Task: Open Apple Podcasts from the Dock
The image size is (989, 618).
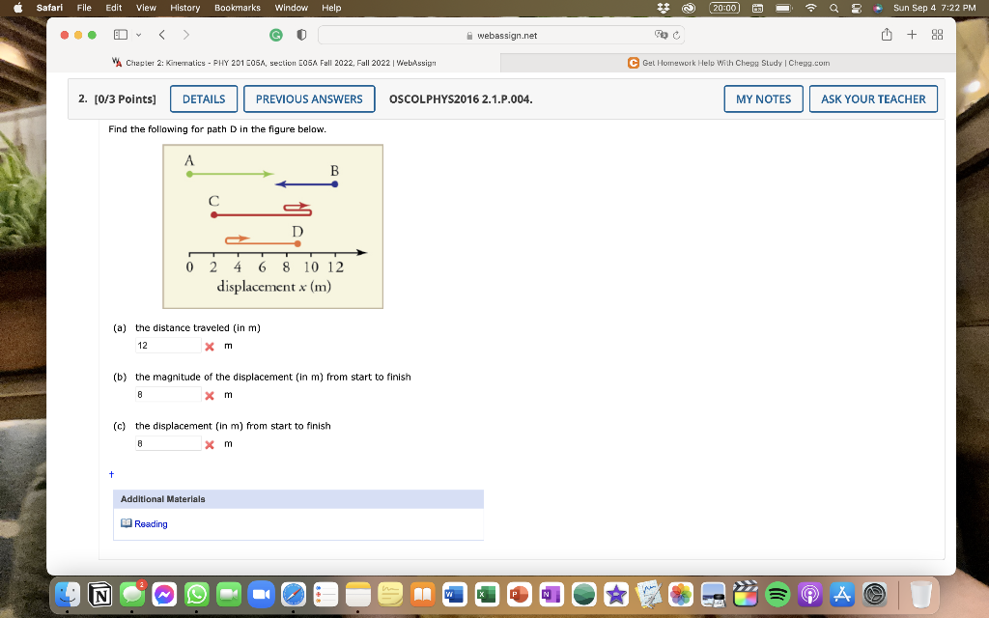Action: [809, 596]
